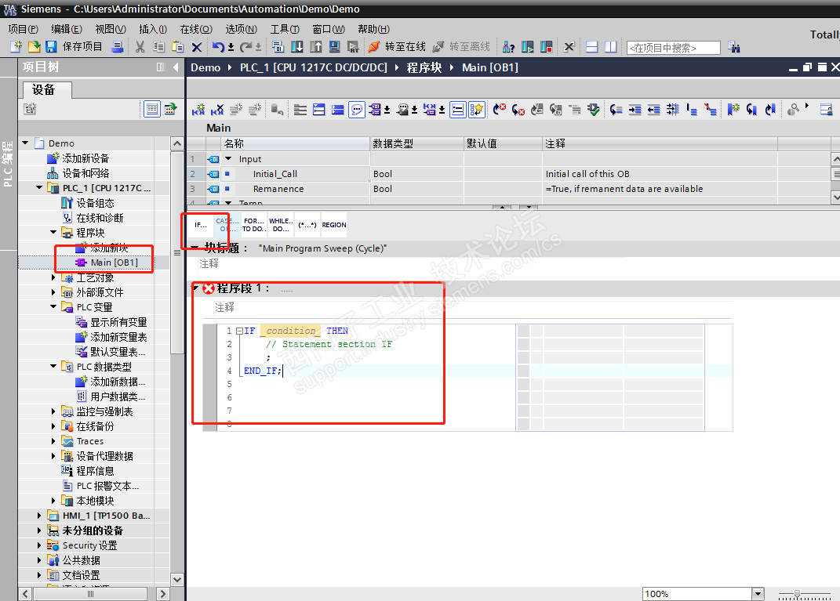Screen dimensions: 840x601
Task: Click the open project icon
Action: [x=34, y=46]
